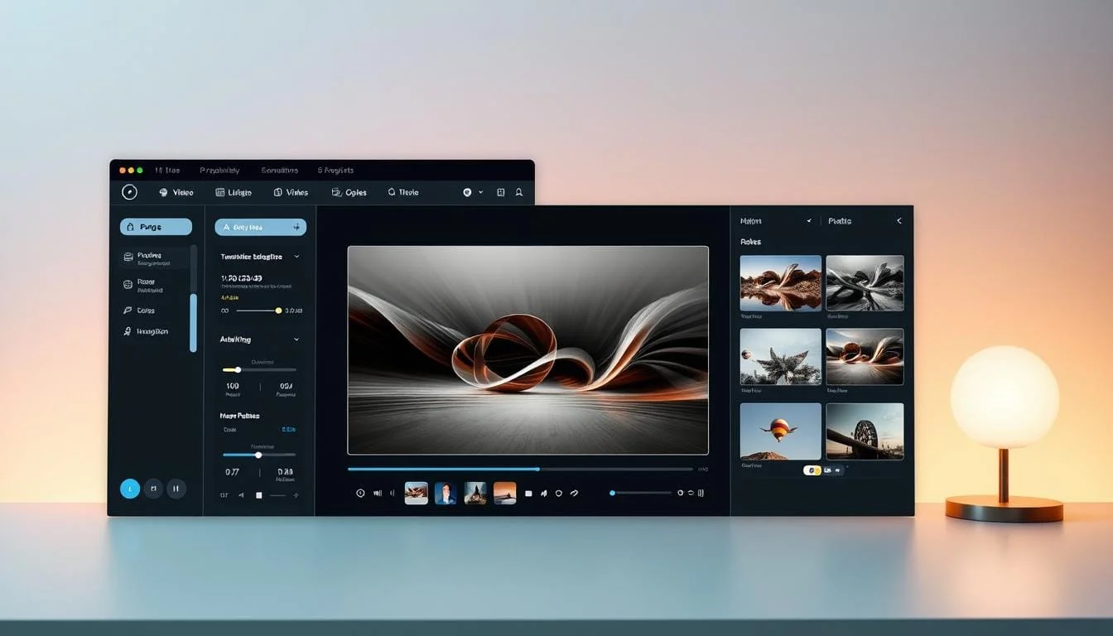Open the first menu item beside window controls

point(167,171)
